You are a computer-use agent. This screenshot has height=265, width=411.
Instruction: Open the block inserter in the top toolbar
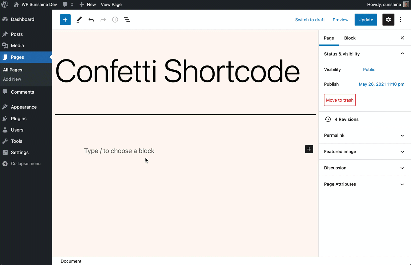[x=65, y=20]
